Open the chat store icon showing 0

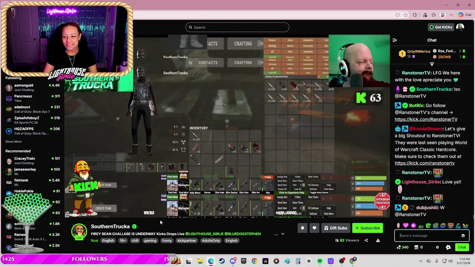[x=418, y=247]
